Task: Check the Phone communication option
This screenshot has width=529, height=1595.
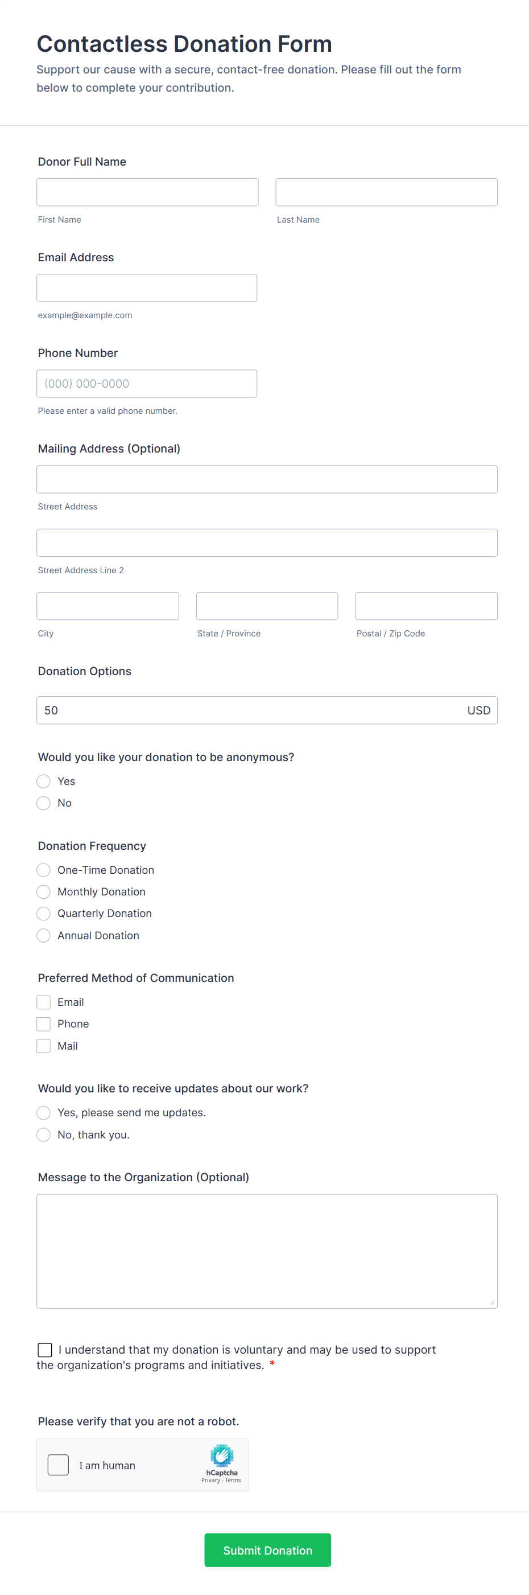Action: pos(43,1024)
